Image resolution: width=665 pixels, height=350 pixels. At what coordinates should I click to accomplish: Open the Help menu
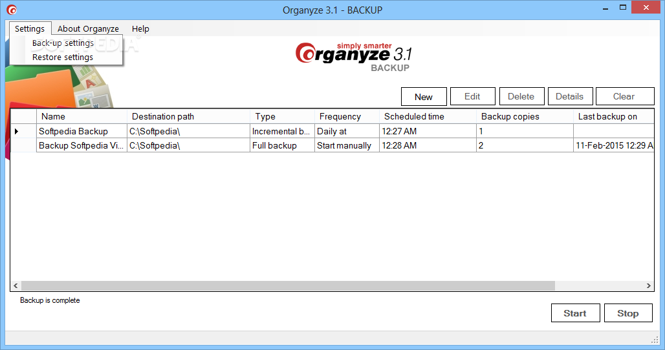(140, 29)
